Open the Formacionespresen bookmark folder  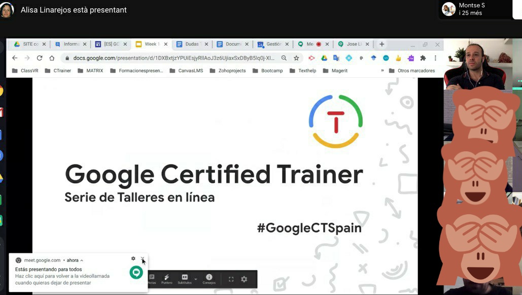136,71
